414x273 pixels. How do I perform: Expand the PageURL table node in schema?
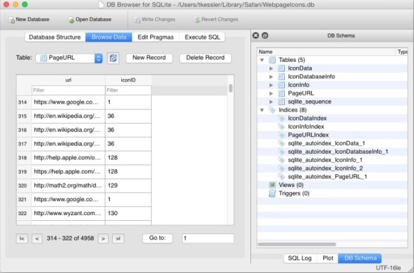coord(271,93)
